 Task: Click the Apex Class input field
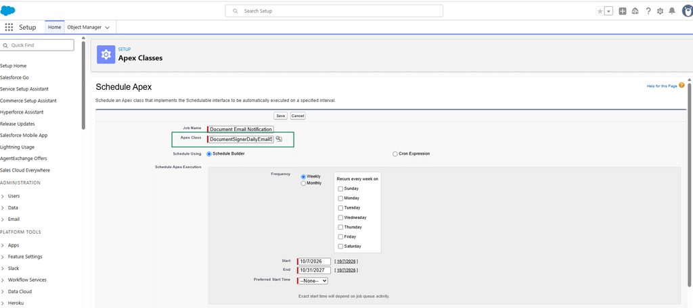(241, 139)
